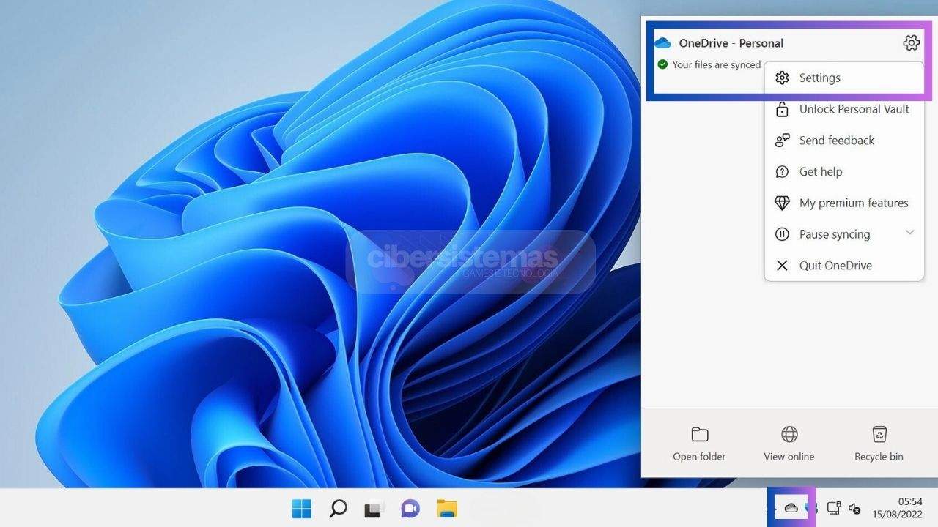938x527 pixels.
Task: Click the green synced checkmark icon
Action: click(x=662, y=64)
